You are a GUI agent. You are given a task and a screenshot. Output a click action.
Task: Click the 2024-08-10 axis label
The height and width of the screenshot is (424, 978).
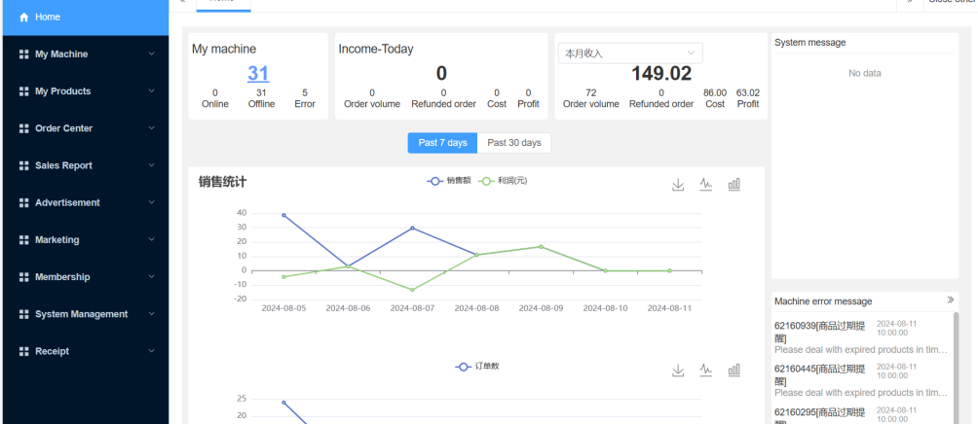605,308
